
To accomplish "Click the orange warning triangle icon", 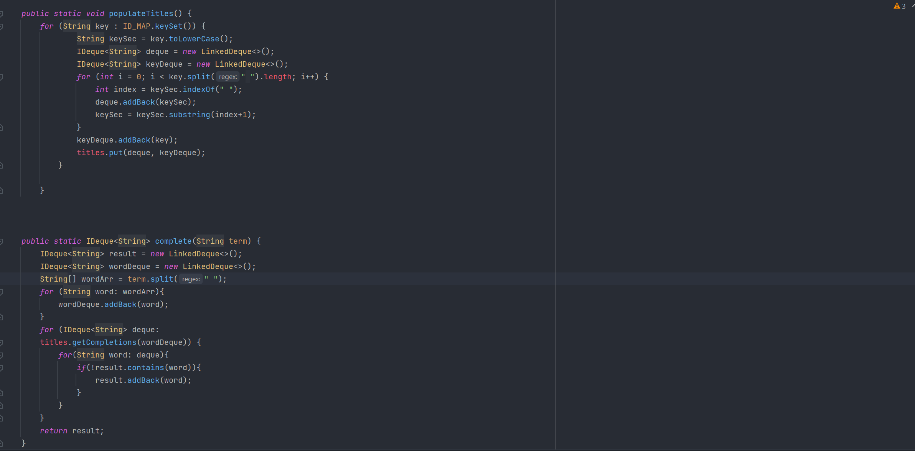I will click(x=897, y=6).
